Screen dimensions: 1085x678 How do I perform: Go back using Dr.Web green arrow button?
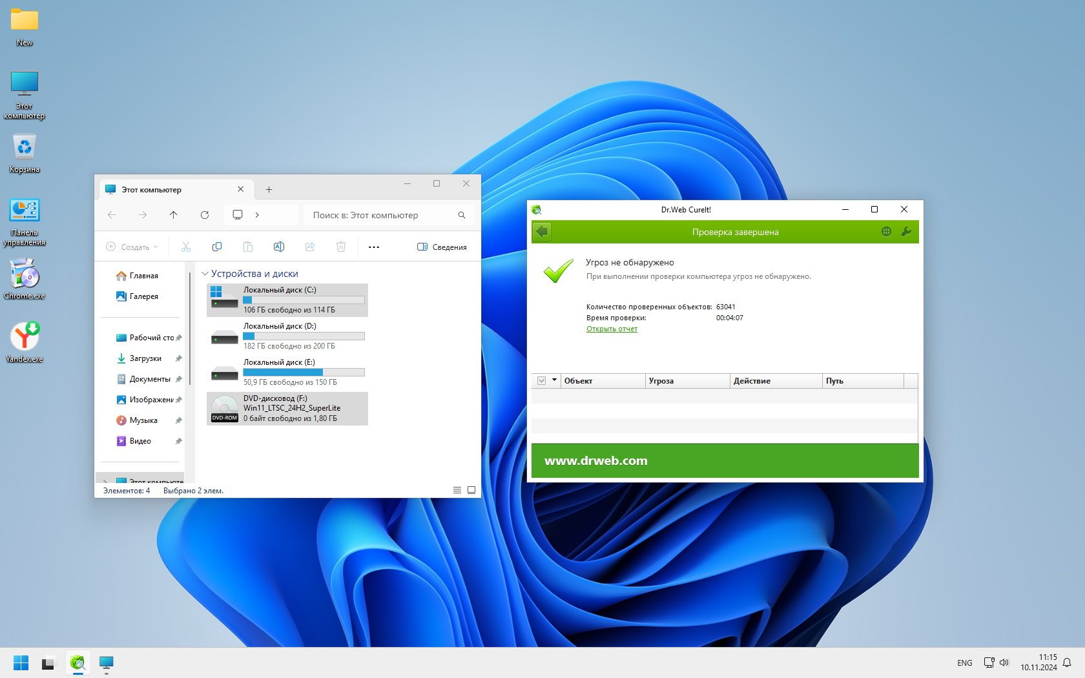point(542,232)
